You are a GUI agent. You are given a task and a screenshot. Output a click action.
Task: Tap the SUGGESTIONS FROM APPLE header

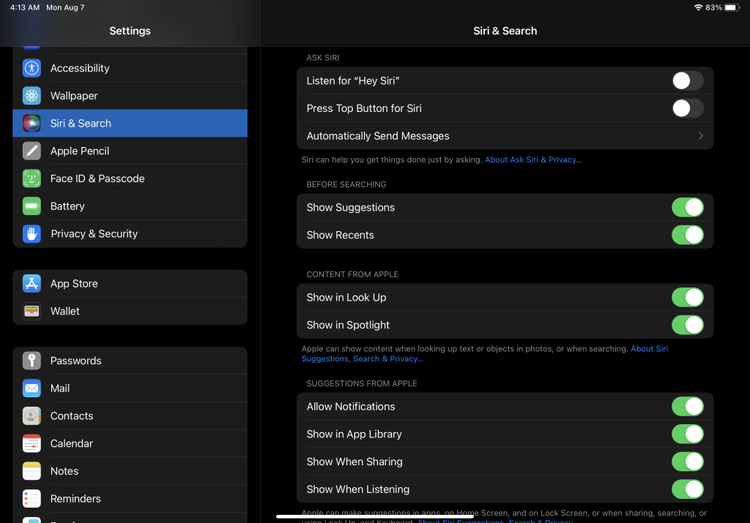[x=362, y=383]
